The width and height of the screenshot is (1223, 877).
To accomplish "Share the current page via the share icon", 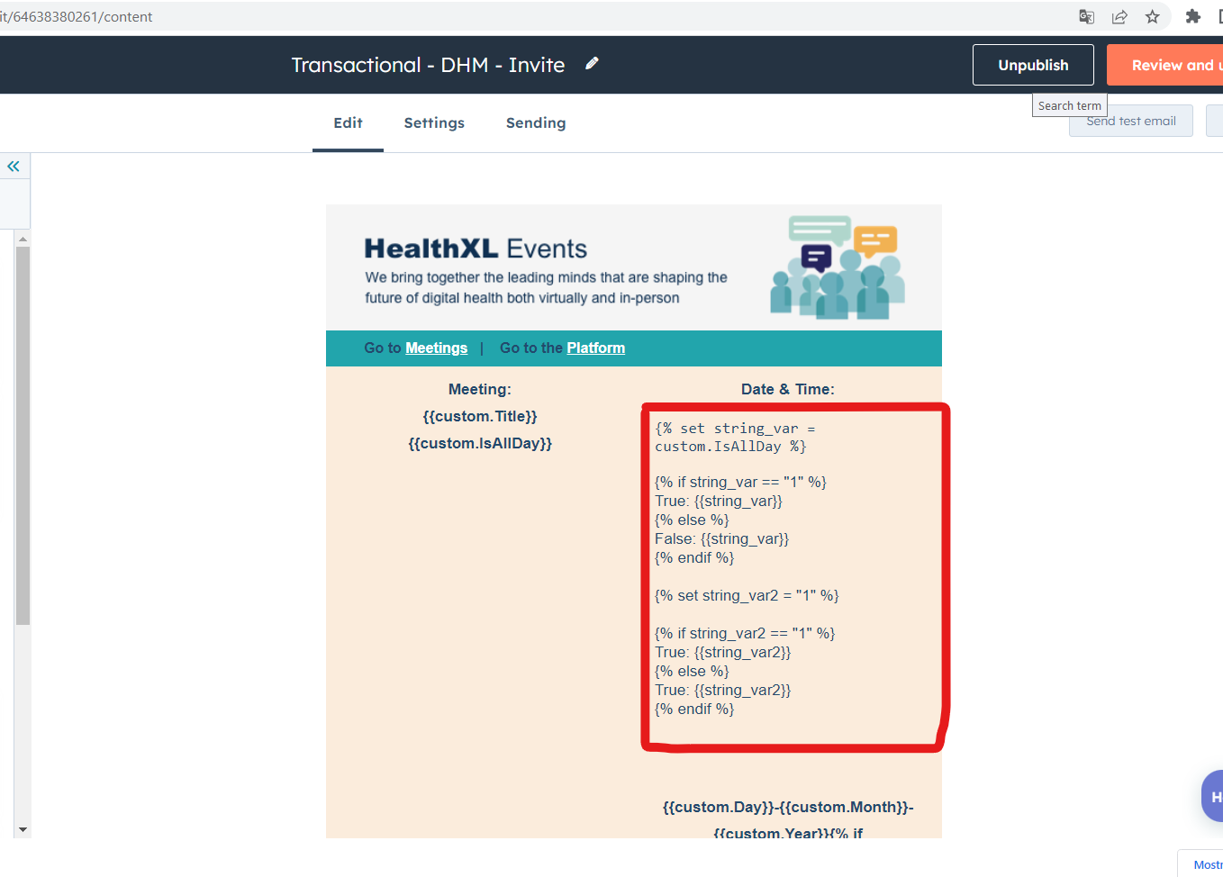I will point(1119,16).
